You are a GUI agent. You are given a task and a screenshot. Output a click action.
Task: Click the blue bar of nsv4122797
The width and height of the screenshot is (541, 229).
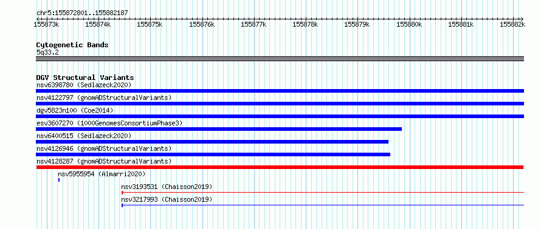click(280, 104)
